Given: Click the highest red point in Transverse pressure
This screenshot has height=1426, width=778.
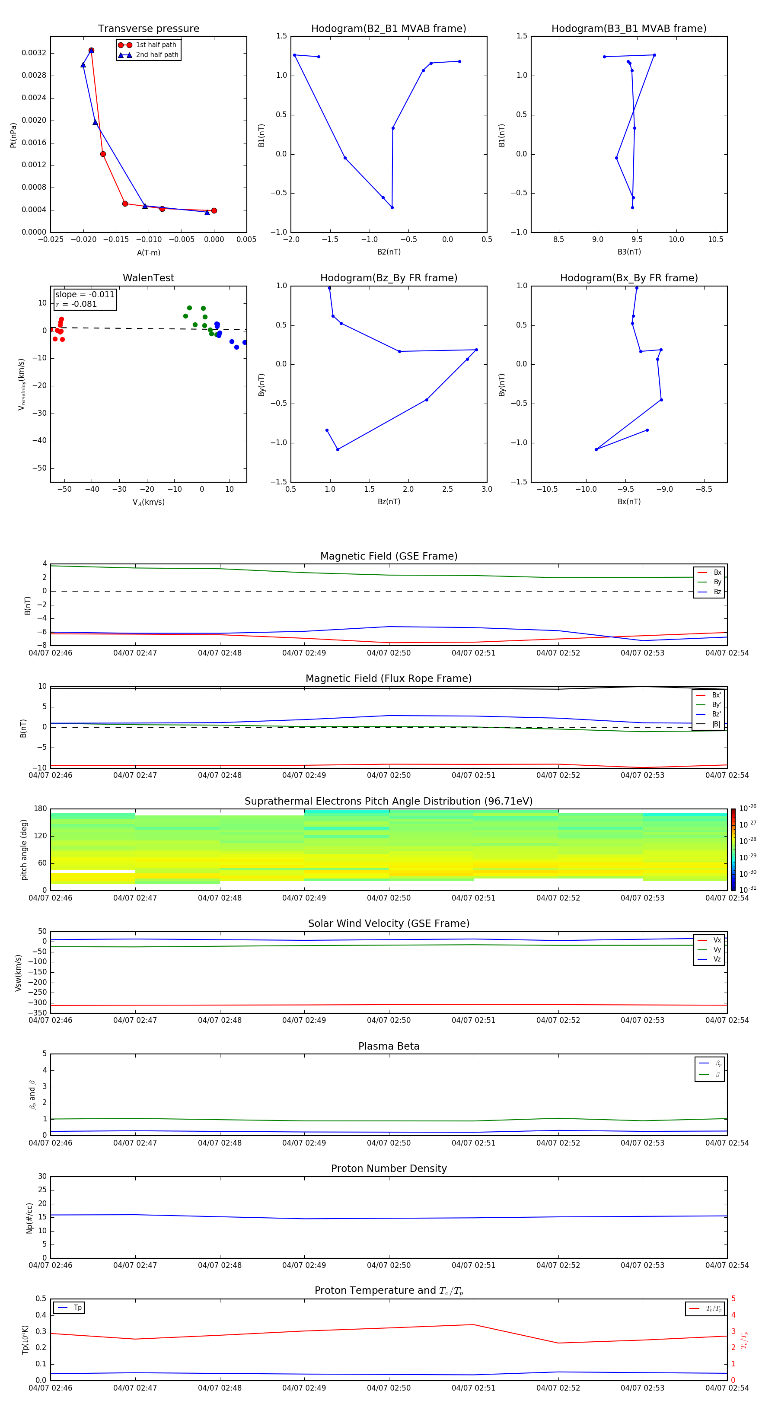Looking at the screenshot, I should point(91,51).
